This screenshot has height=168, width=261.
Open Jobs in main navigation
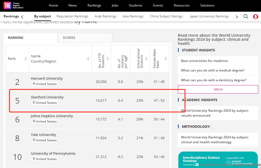115,5
